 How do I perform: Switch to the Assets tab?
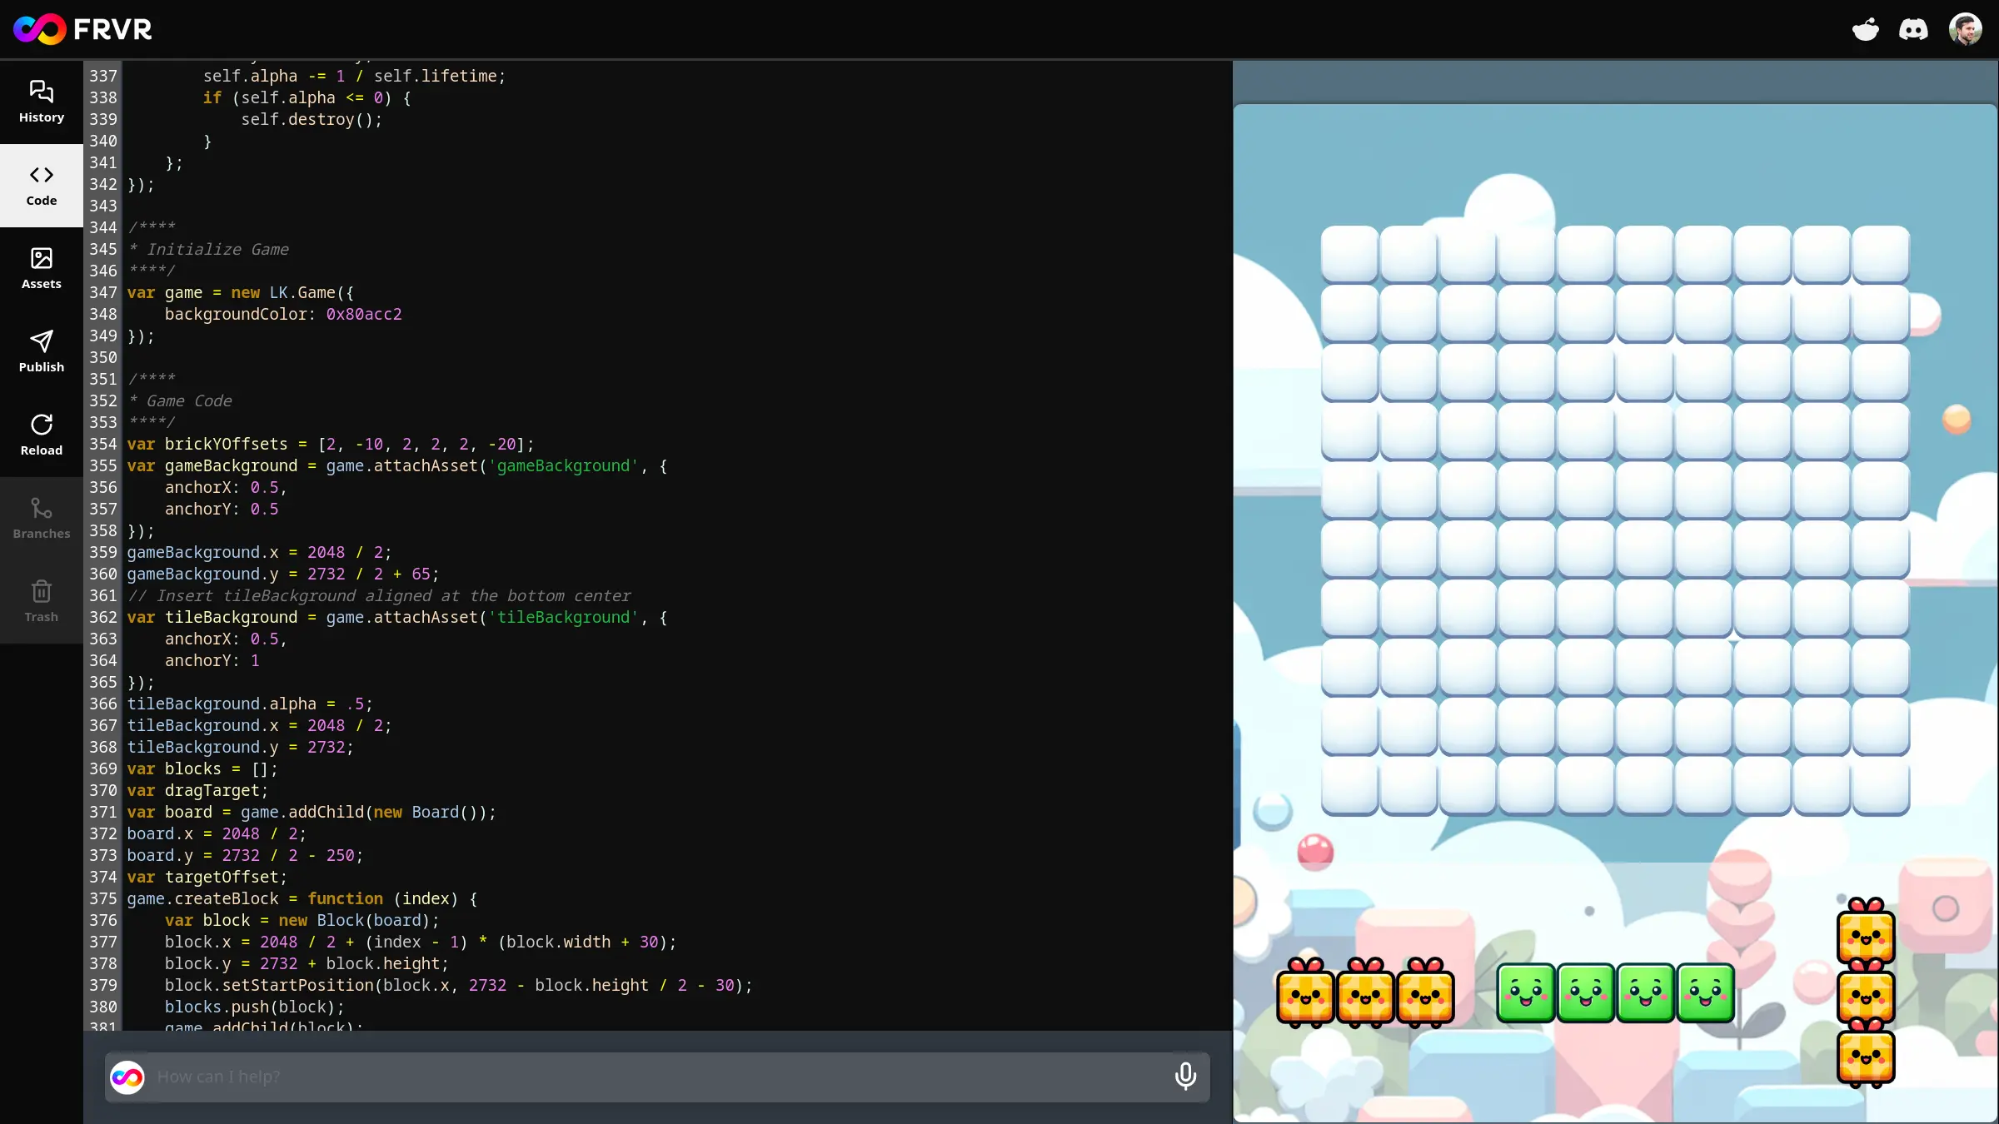coord(41,267)
